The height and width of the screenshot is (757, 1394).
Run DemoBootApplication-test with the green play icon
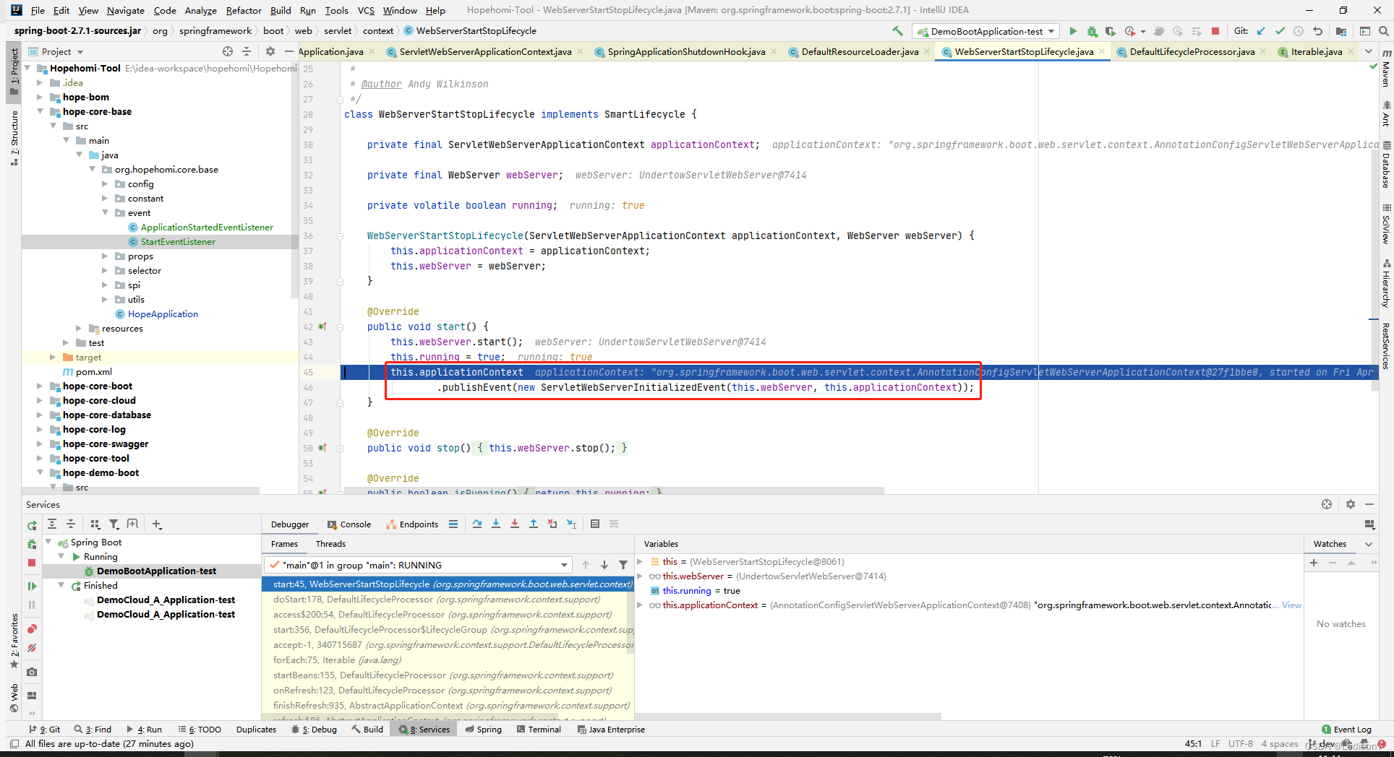(x=1073, y=31)
